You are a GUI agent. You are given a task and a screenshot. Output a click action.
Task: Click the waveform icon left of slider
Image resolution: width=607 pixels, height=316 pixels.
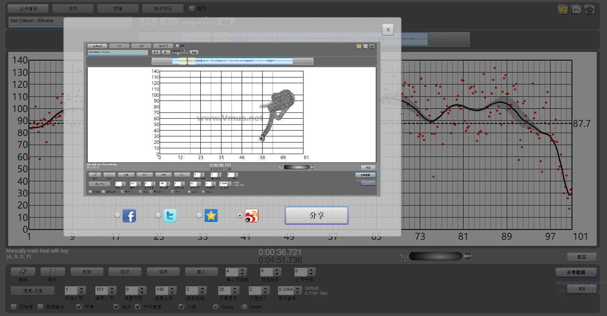pyautogui.click(x=404, y=256)
